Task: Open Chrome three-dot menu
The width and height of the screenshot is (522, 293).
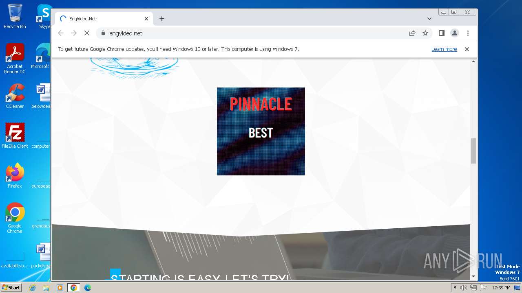Action: [468, 33]
